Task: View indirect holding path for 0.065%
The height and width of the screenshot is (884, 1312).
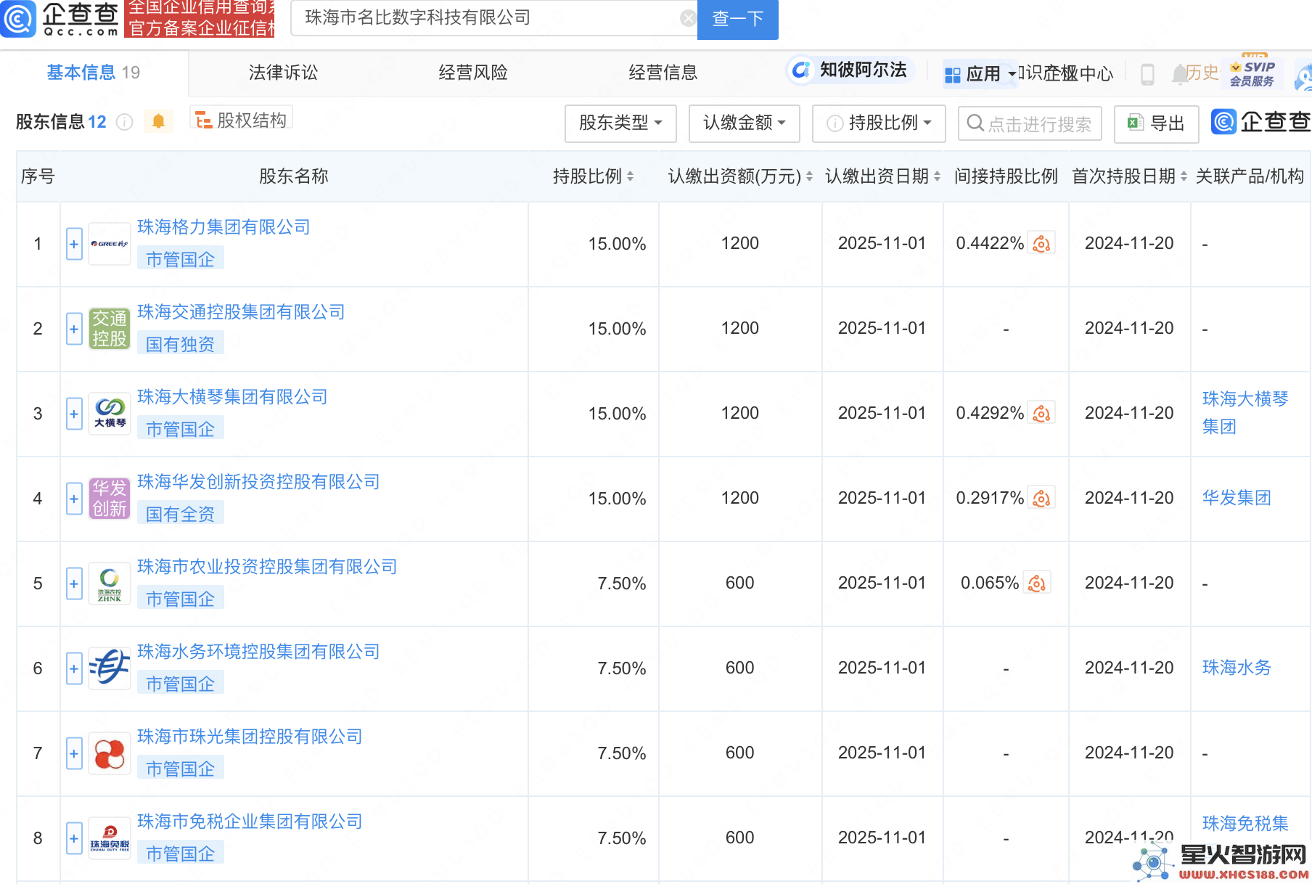Action: tap(1037, 584)
